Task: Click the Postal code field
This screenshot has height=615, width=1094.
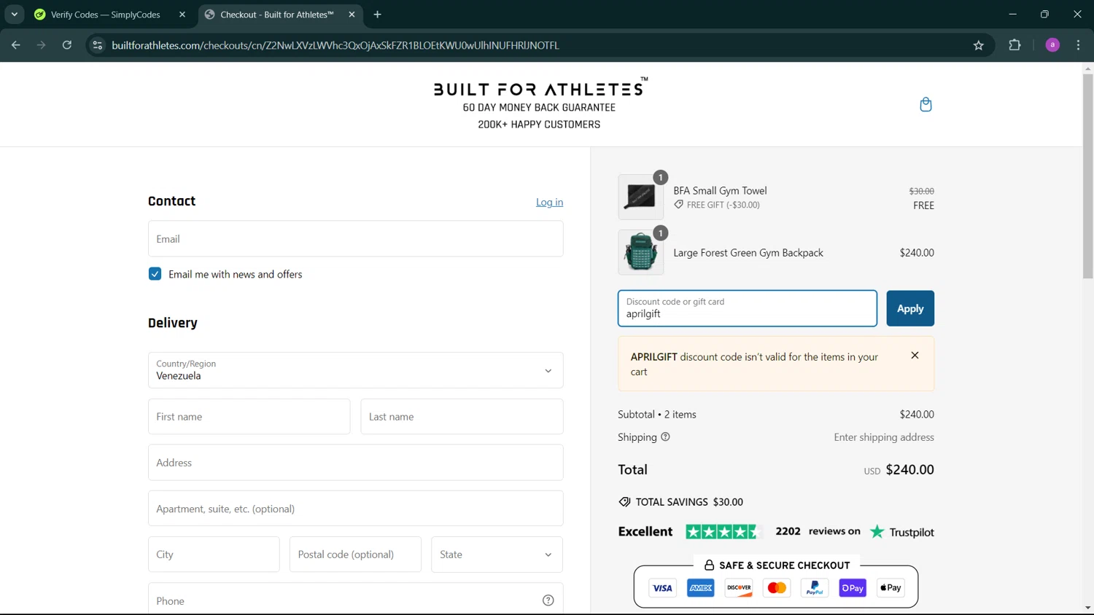Action: tap(355, 555)
